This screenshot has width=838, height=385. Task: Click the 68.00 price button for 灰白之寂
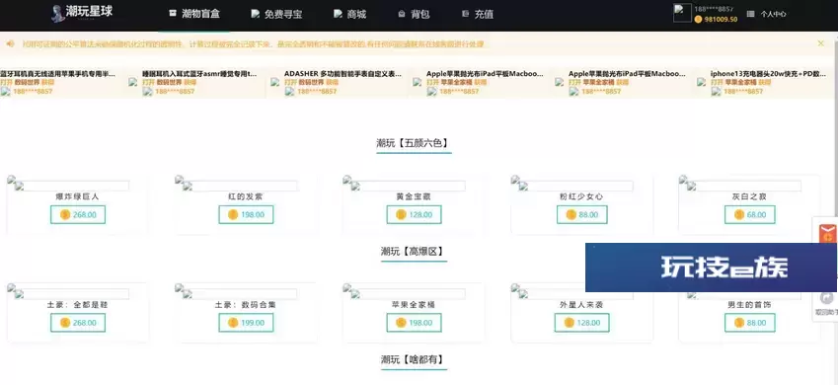[x=750, y=215]
